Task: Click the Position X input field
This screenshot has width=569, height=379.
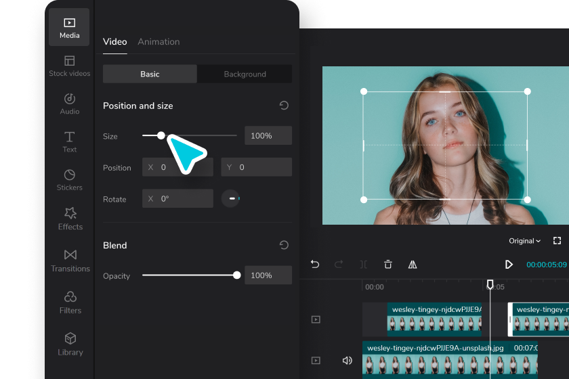Action: pyautogui.click(x=177, y=167)
